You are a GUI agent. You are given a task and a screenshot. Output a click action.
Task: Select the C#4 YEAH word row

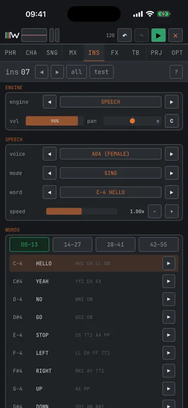[x=94, y=282]
